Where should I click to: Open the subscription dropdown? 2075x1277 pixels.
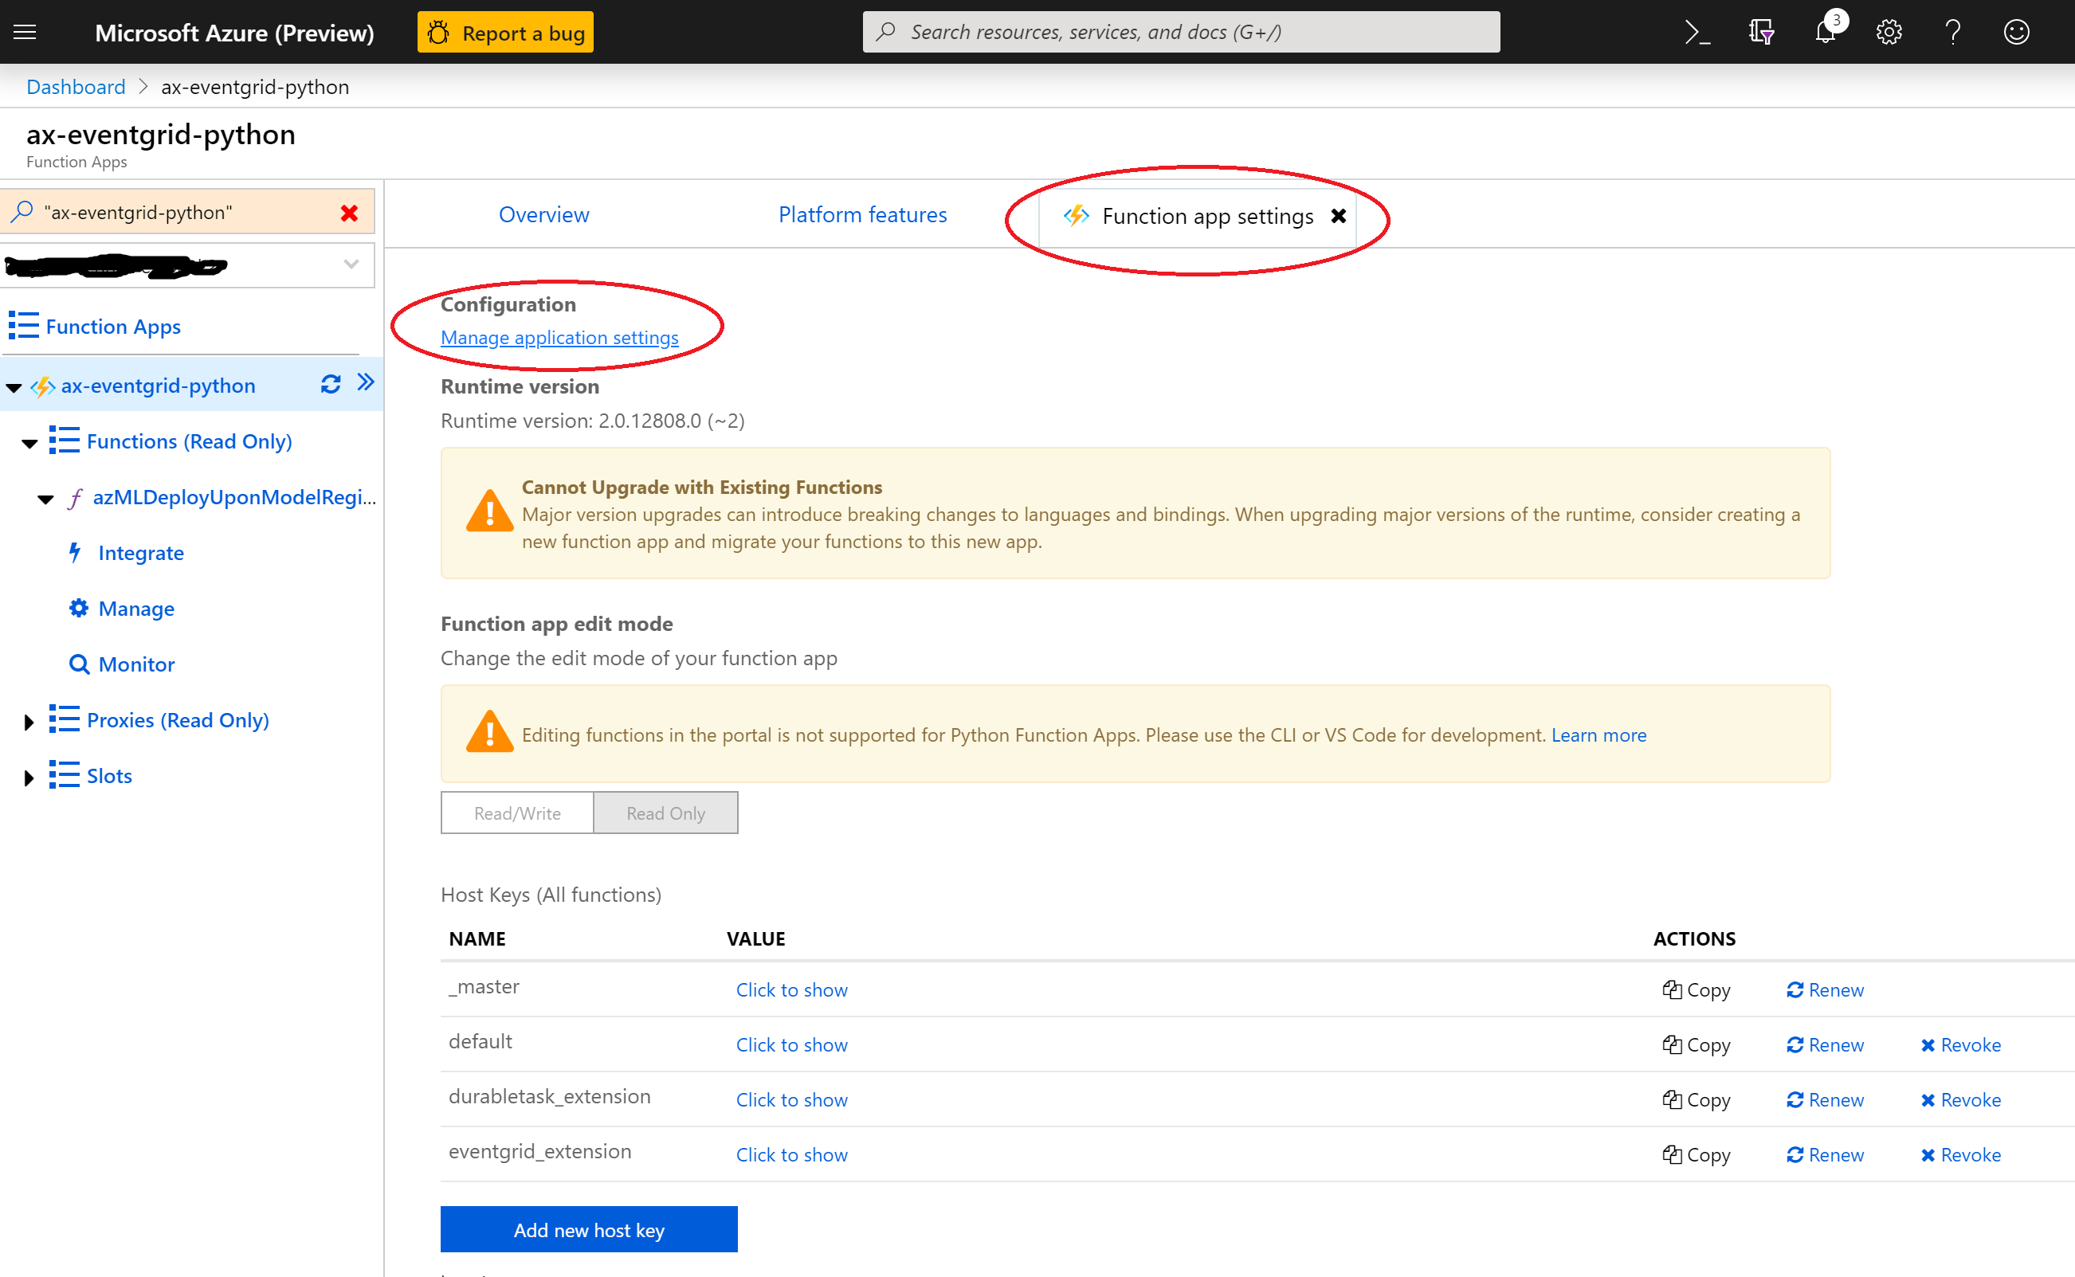(x=351, y=264)
